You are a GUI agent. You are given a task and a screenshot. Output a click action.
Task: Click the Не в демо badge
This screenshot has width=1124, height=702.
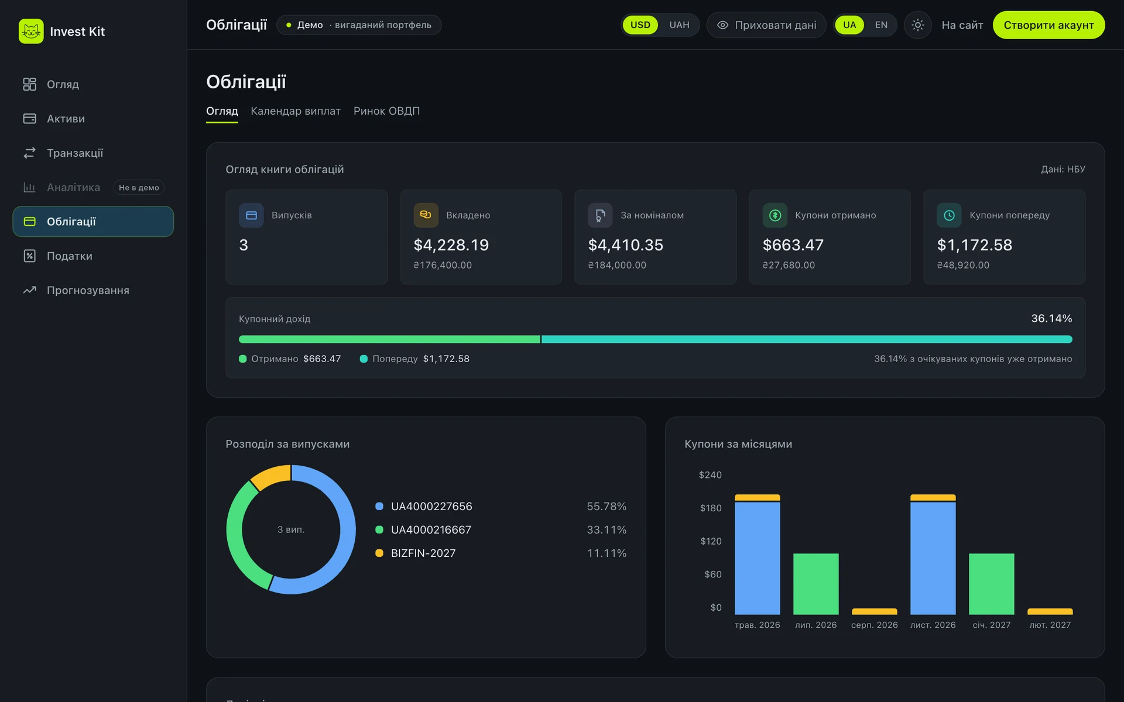click(139, 188)
